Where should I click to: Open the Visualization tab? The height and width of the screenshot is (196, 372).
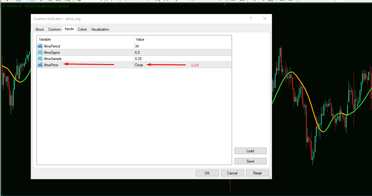100,29
